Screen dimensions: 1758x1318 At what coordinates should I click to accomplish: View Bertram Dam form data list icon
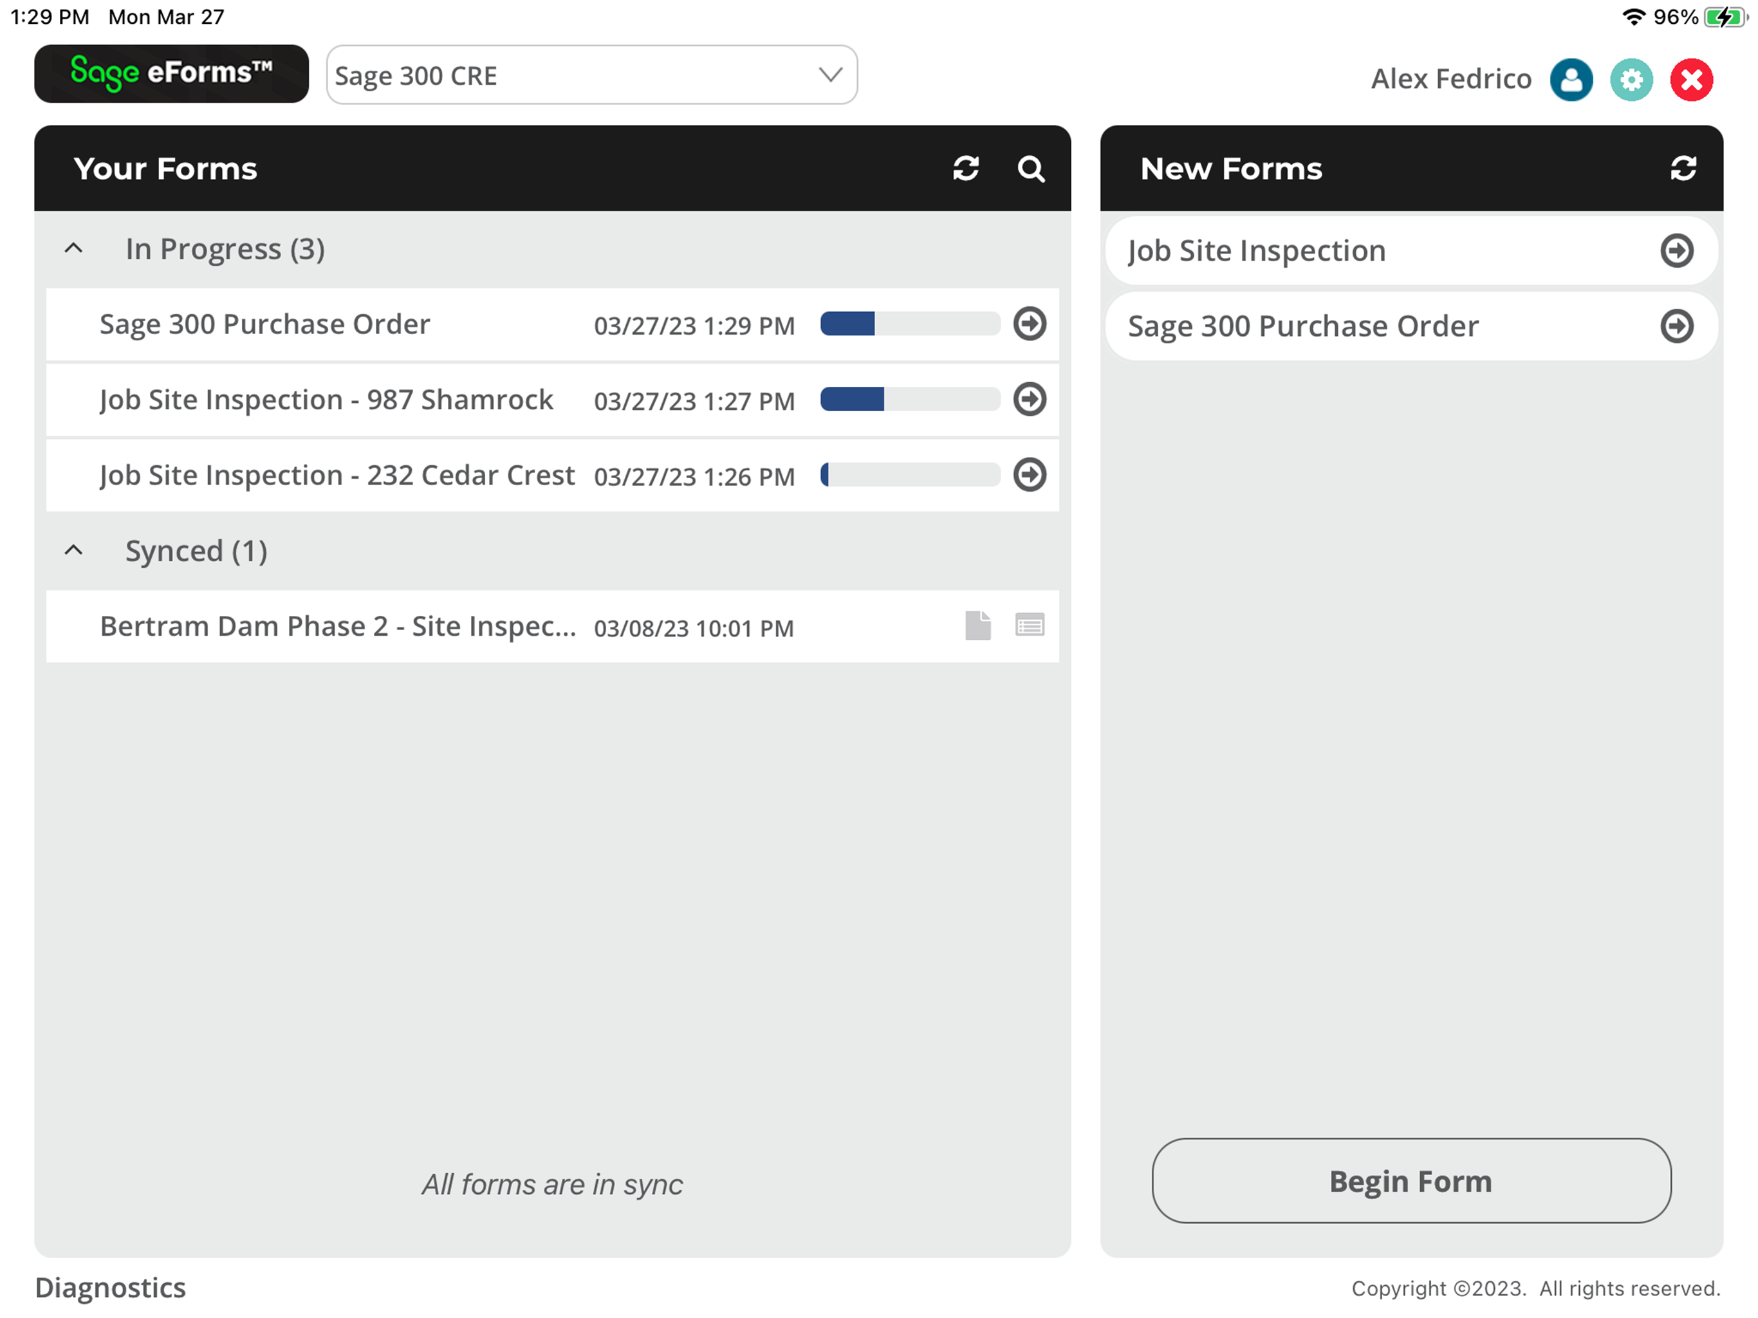click(1030, 626)
